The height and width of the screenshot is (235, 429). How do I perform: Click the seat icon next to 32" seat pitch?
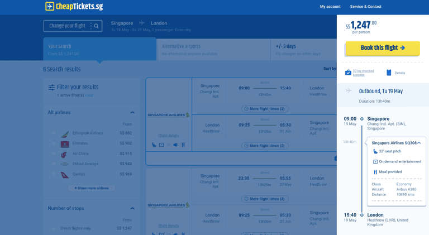click(x=375, y=151)
